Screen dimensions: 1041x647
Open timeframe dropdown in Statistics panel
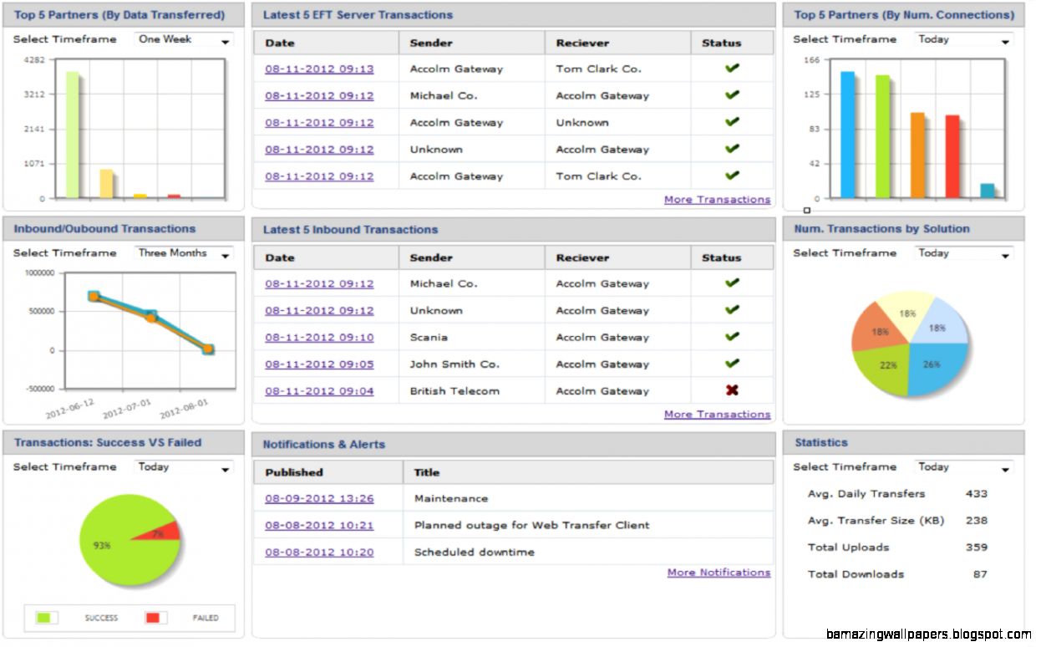(963, 467)
